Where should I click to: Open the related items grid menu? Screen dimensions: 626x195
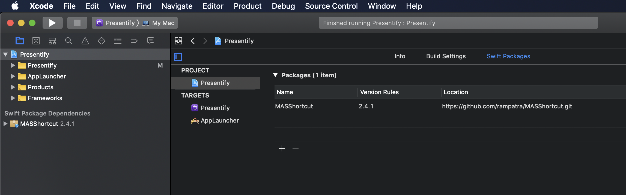(178, 41)
